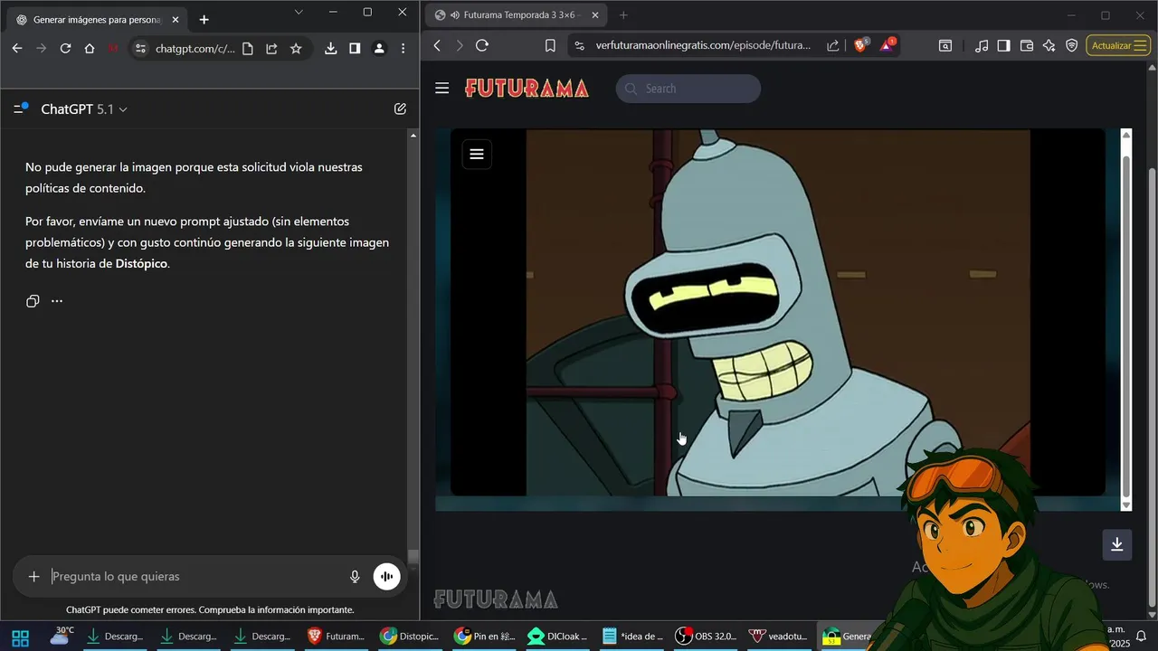Focus the Futurama site Search field
This screenshot has height=651, width=1158.
click(688, 89)
